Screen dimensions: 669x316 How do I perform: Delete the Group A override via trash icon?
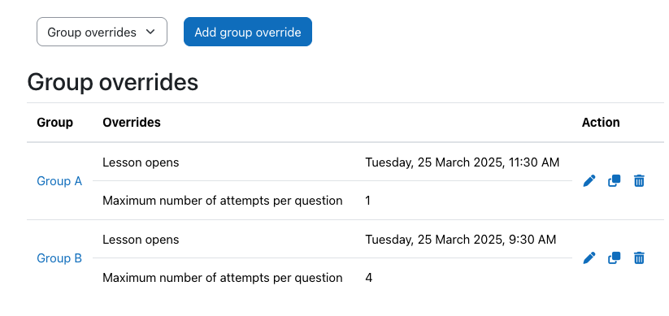pyautogui.click(x=639, y=181)
